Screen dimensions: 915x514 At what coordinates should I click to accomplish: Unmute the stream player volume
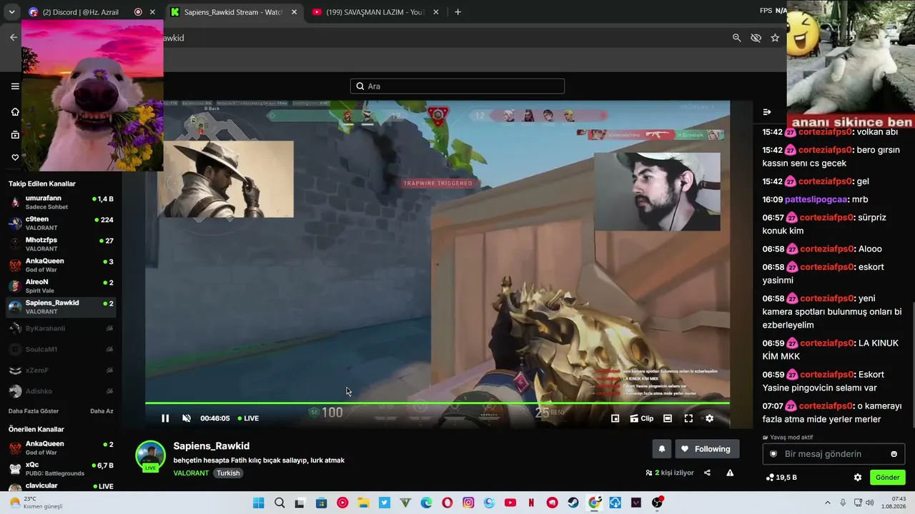coord(187,418)
